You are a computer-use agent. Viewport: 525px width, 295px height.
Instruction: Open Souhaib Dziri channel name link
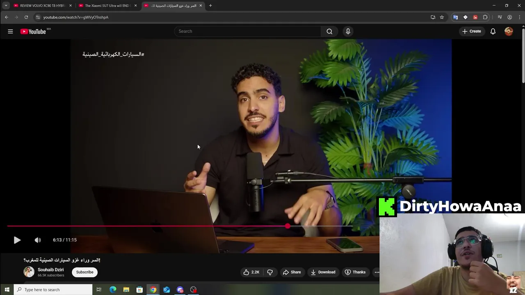pyautogui.click(x=50, y=270)
